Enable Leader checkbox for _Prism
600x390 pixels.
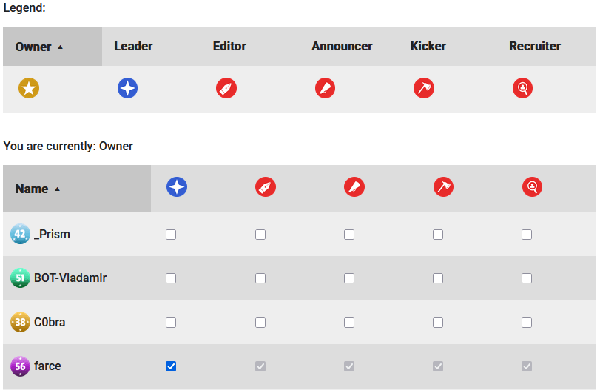pyautogui.click(x=171, y=235)
